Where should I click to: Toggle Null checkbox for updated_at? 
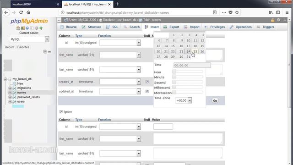[147, 91]
